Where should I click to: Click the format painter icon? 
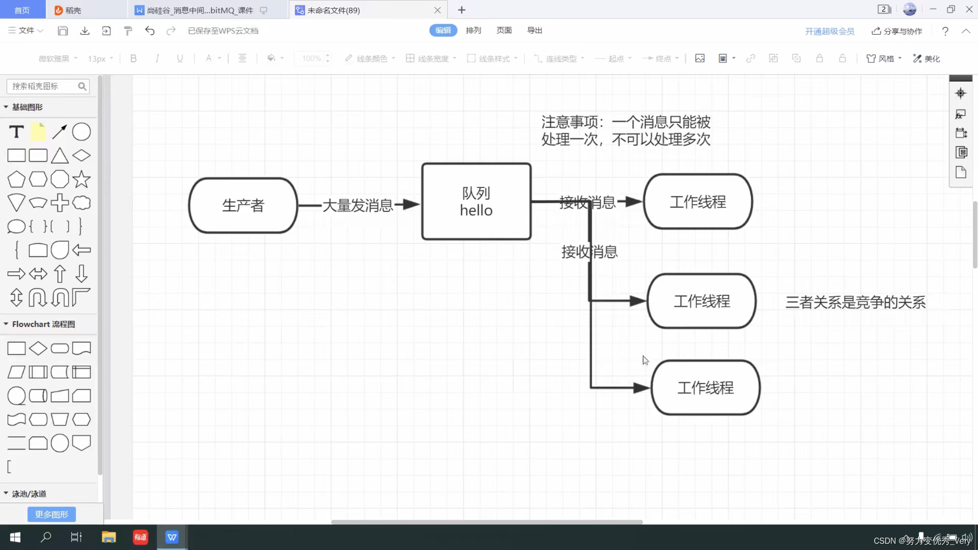point(128,31)
